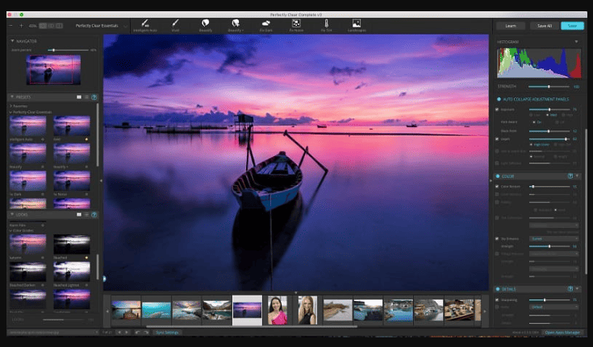Switch Looks panel to grid view

(79, 214)
